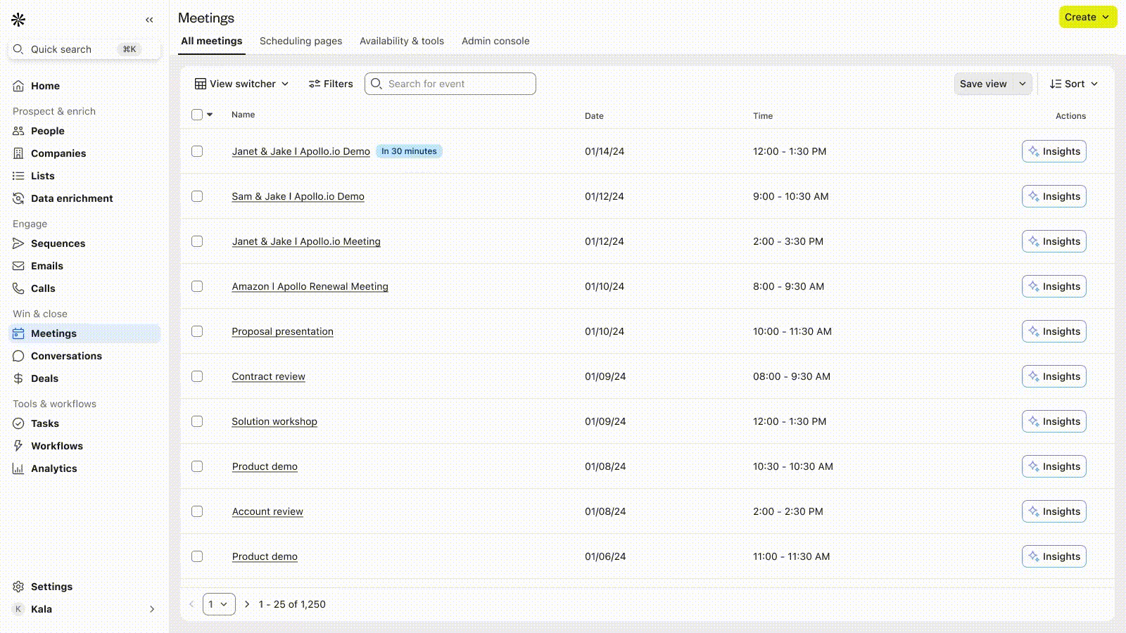Open the Calls section
This screenshot has height=633, width=1126.
[42, 288]
